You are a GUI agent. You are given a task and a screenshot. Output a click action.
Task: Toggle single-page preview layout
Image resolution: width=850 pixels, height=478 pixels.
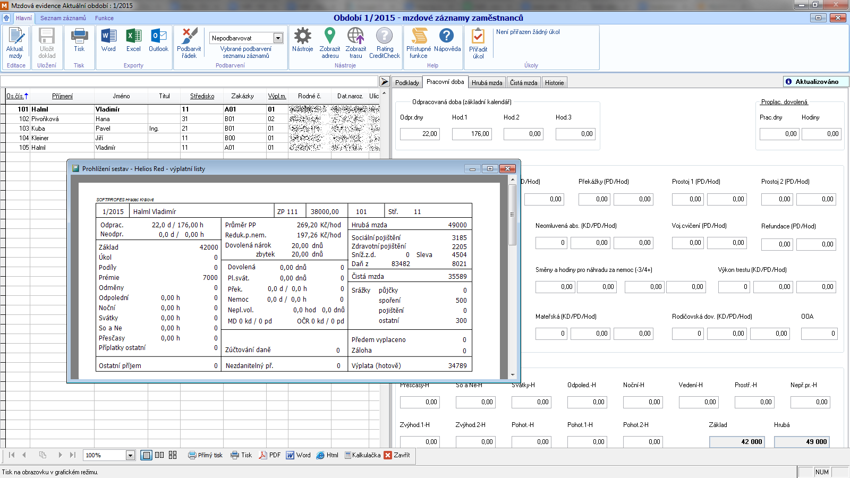(x=146, y=455)
